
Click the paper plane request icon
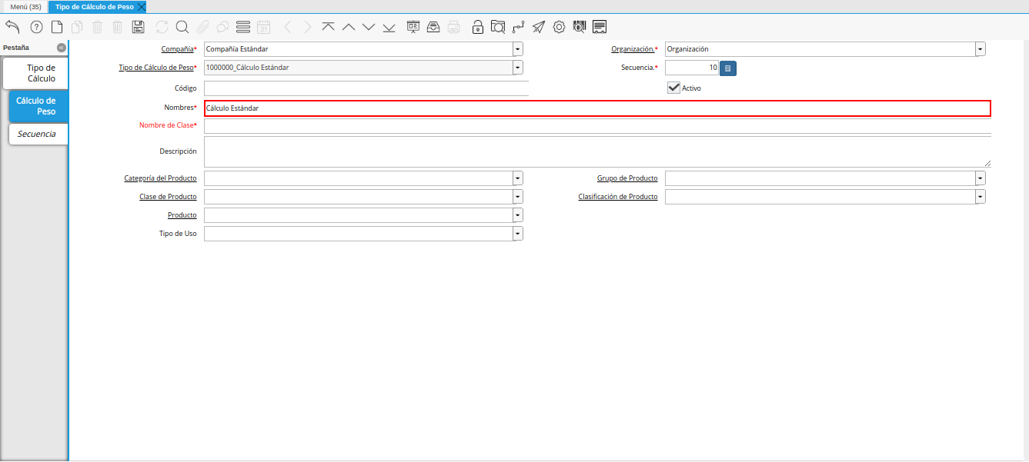pyautogui.click(x=539, y=27)
